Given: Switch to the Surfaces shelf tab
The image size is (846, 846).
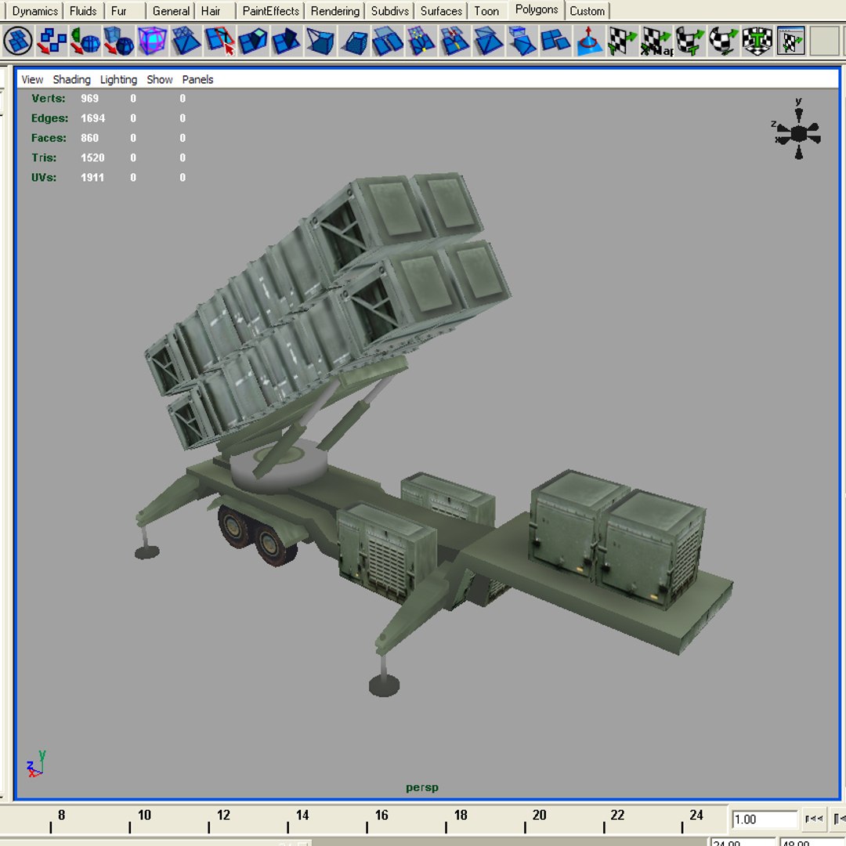Looking at the screenshot, I should tap(441, 11).
